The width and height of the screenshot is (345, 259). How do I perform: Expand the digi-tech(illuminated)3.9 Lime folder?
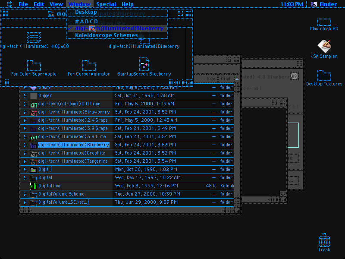[25, 137]
